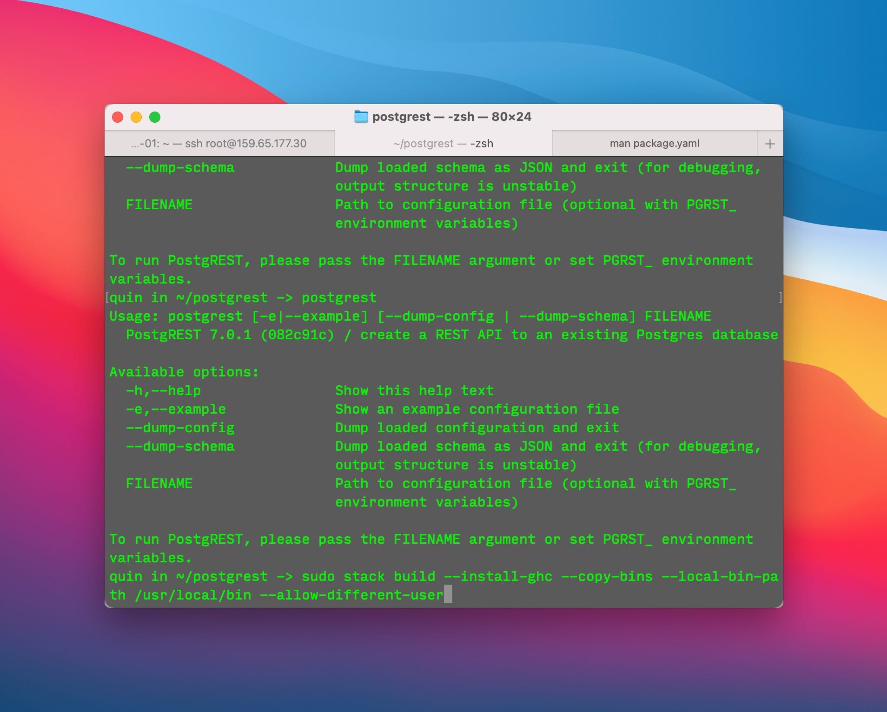Click the lower '--dump-schema' option below --dump-config
The image size is (887, 712).
[180, 446]
